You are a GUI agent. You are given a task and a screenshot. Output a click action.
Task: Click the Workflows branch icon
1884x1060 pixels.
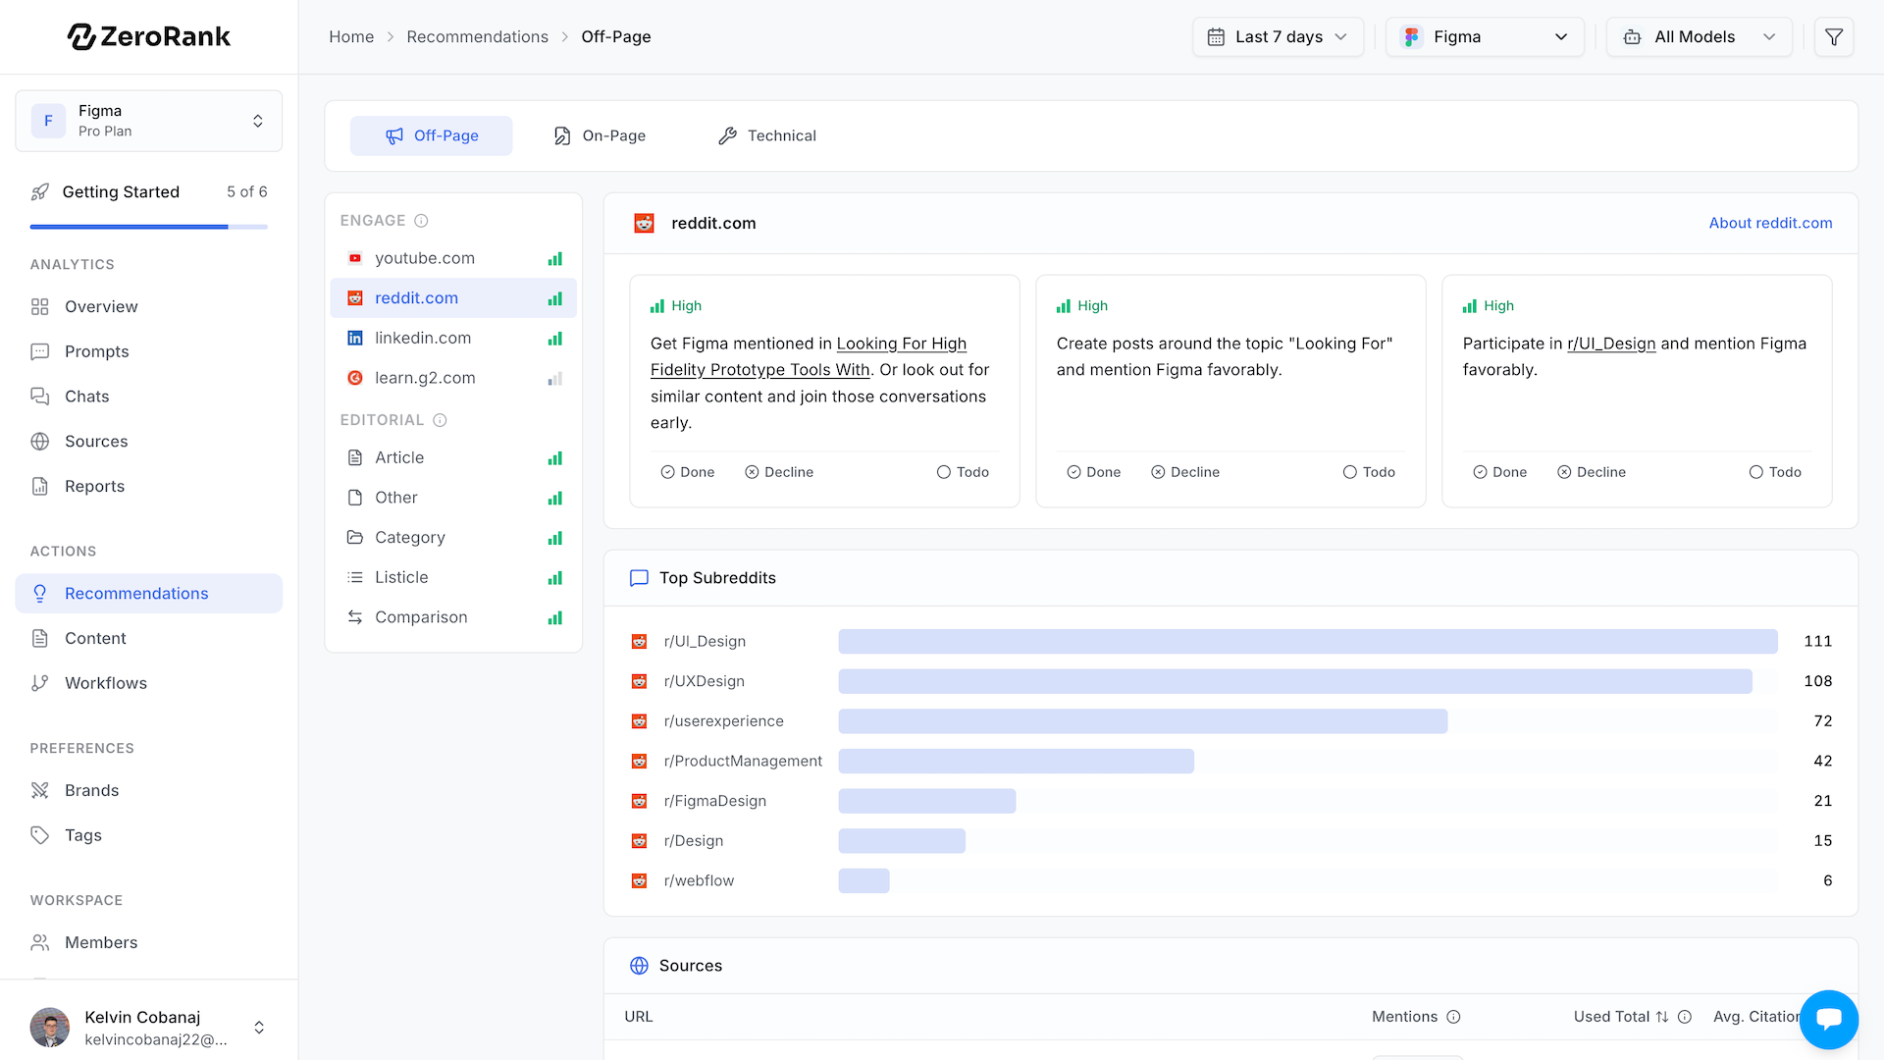coord(40,683)
